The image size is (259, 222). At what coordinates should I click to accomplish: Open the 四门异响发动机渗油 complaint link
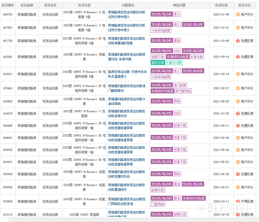127,201
